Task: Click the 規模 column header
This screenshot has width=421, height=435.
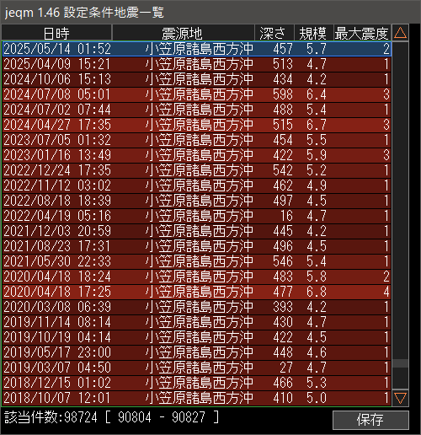Action: tap(313, 33)
